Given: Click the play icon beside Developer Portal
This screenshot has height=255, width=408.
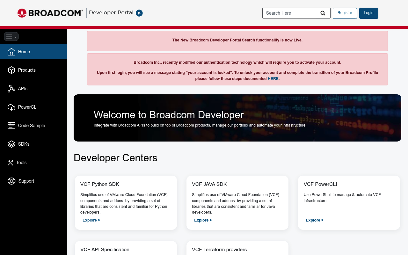Looking at the screenshot, I should [139, 13].
